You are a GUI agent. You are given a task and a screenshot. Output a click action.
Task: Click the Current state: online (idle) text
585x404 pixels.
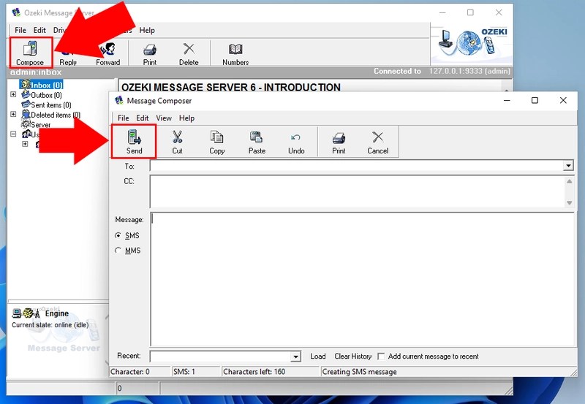(50, 325)
